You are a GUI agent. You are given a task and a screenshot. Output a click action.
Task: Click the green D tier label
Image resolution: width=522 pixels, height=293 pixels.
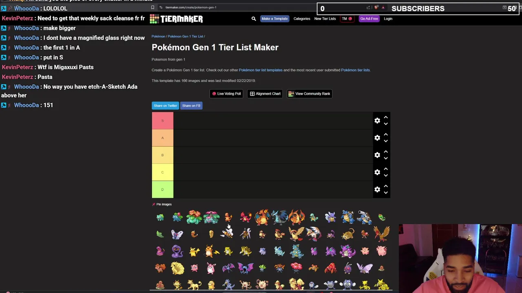[162, 189]
